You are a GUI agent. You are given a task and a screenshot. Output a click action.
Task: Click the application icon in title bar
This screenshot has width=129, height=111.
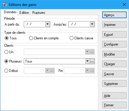(x=5, y=4)
